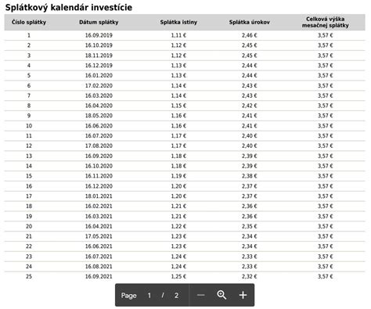Click 'Dátum splátky' column header
371x309 pixels.
[99, 22]
